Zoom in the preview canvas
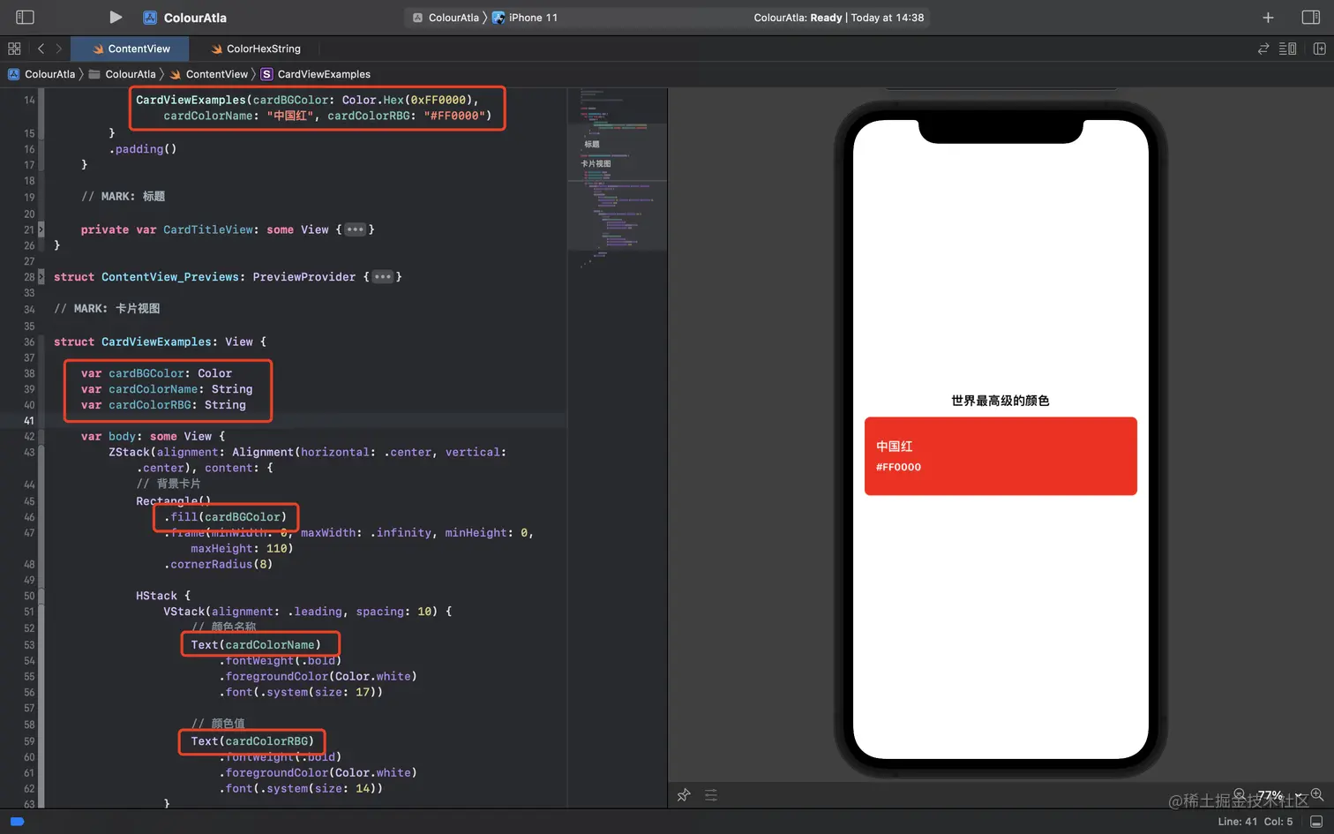Viewport: 1334px width, 834px height. 1316,794
